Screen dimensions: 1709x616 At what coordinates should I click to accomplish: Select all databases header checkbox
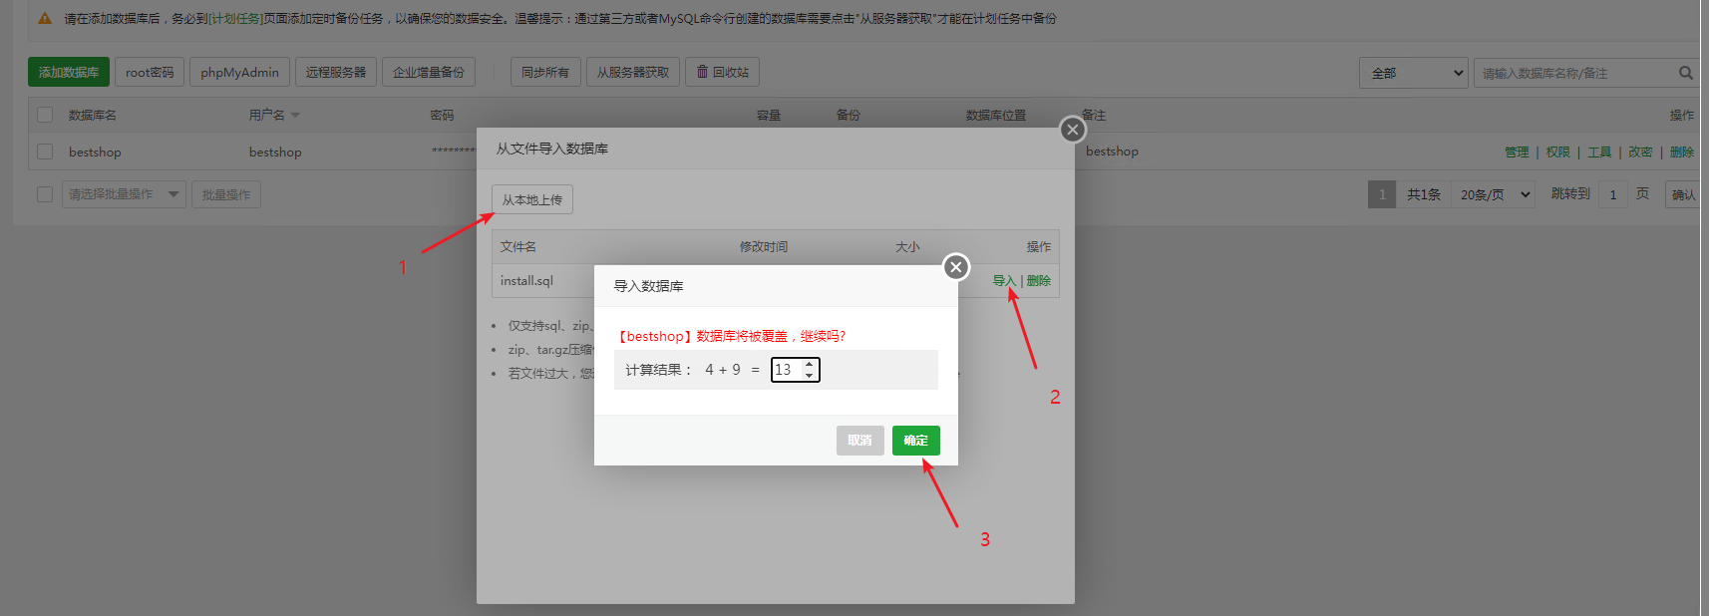point(45,115)
